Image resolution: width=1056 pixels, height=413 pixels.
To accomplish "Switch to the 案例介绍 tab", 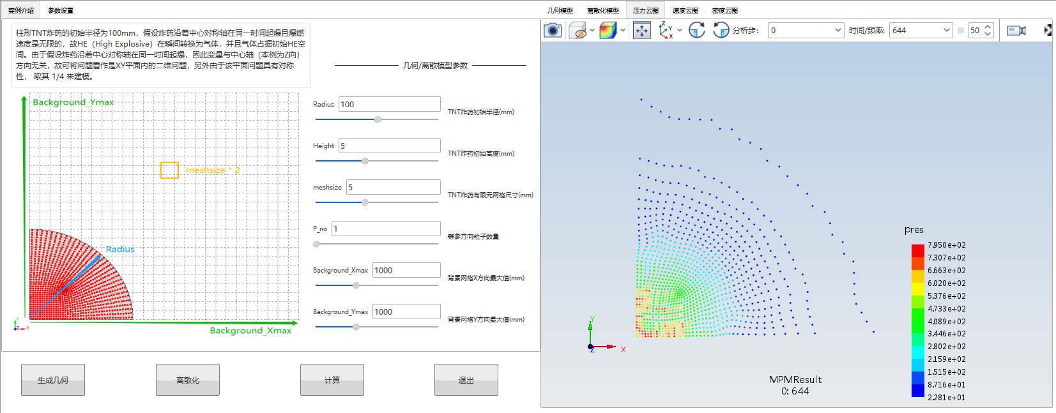I will point(21,10).
